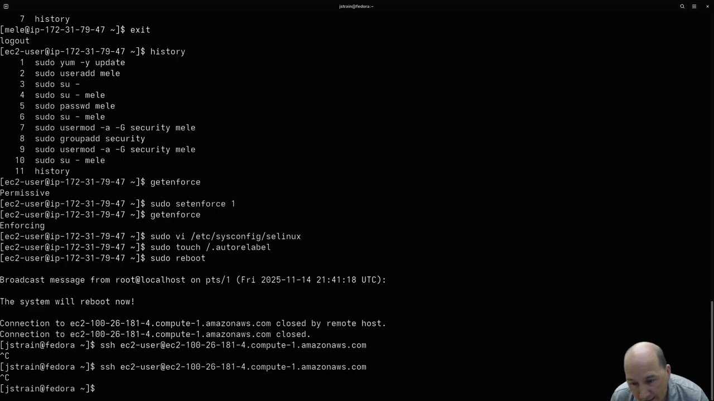Click the 'exit' command of mele

tap(140, 30)
